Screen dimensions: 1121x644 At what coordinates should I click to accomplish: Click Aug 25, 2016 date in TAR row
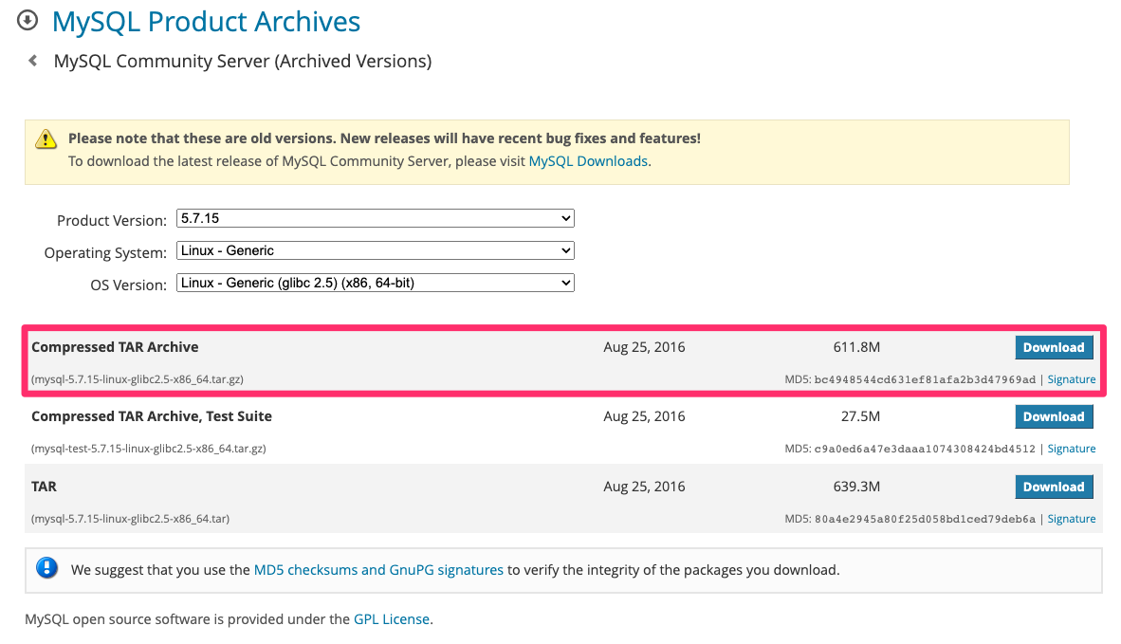click(644, 487)
